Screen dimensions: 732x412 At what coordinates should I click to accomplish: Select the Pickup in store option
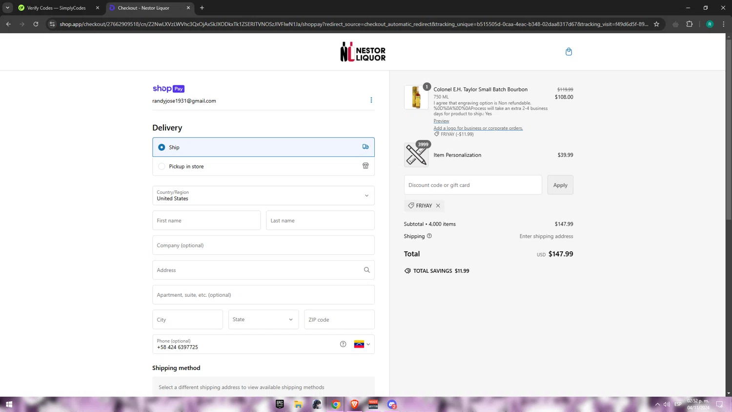coord(264,166)
